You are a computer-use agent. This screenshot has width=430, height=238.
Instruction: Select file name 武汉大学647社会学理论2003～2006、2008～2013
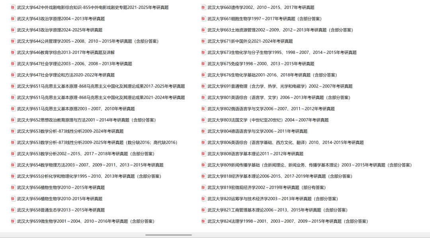74,64
